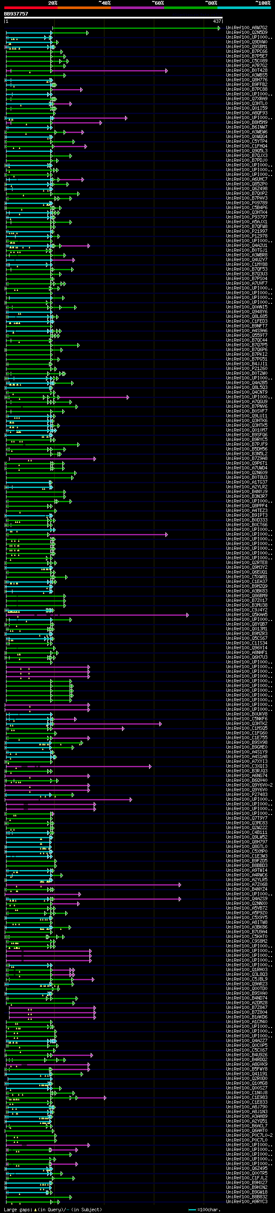Click the UniRef100_Q3HTK2 label

[247, 723]
